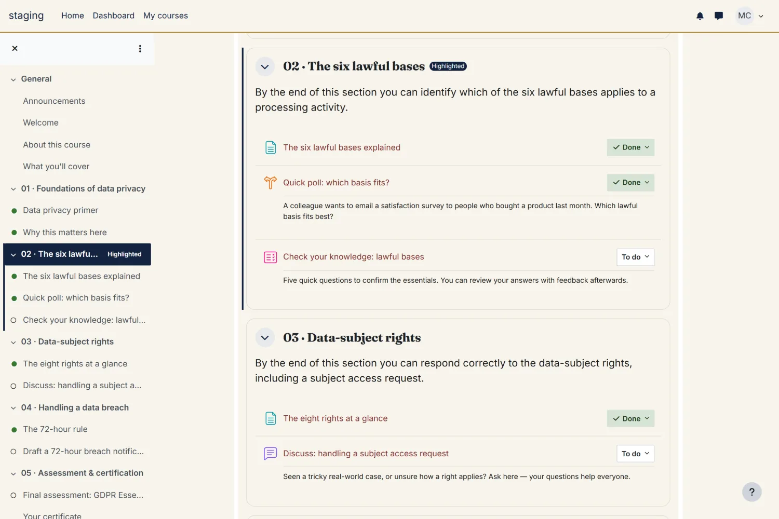This screenshot has height=519, width=779.
Task: Click the empty completion circle for Draft a 72-hour breach notification
Action: pyautogui.click(x=14, y=452)
